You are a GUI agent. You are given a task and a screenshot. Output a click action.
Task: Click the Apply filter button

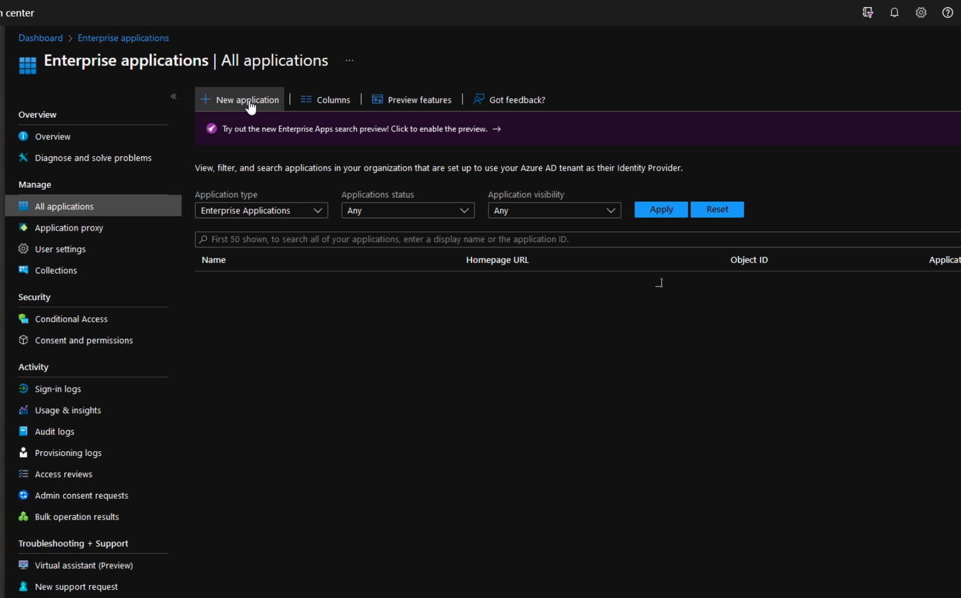point(661,209)
